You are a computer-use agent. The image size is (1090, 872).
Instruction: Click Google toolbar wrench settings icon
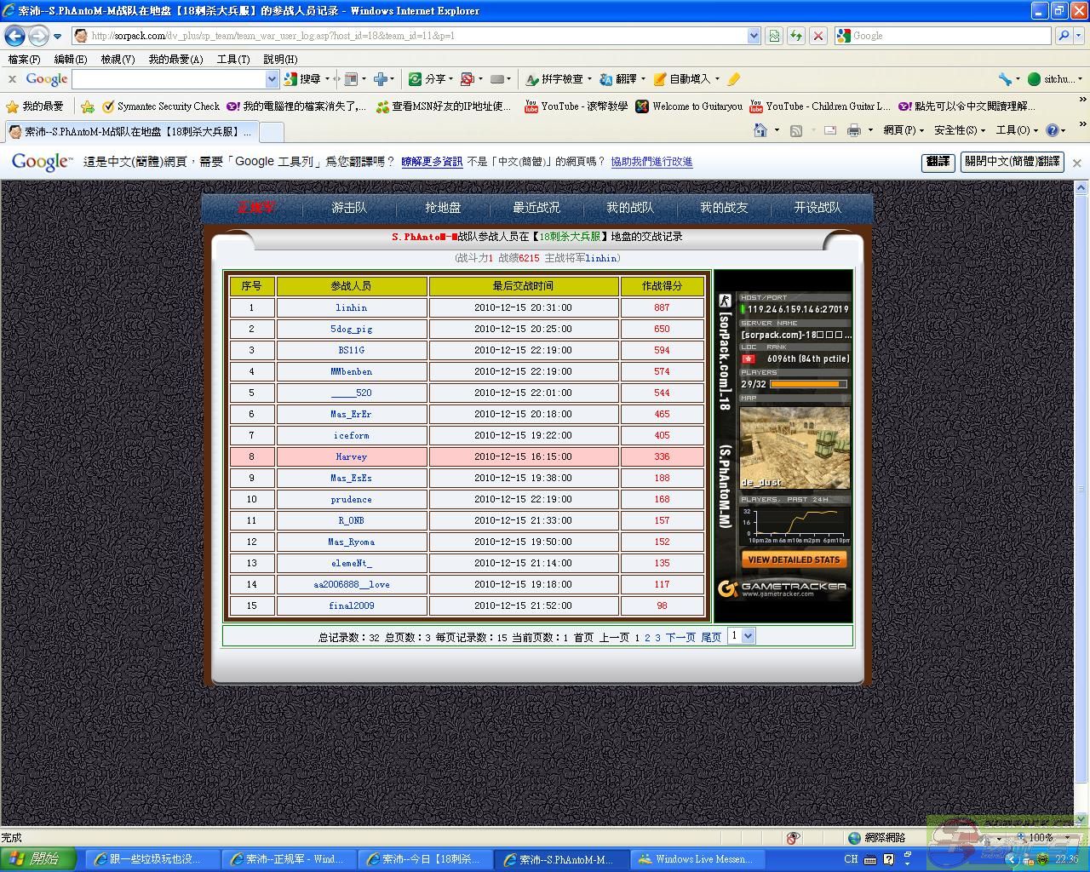pyautogui.click(x=1006, y=79)
